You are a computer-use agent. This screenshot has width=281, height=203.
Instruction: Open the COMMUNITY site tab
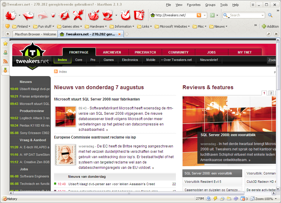point(178,52)
